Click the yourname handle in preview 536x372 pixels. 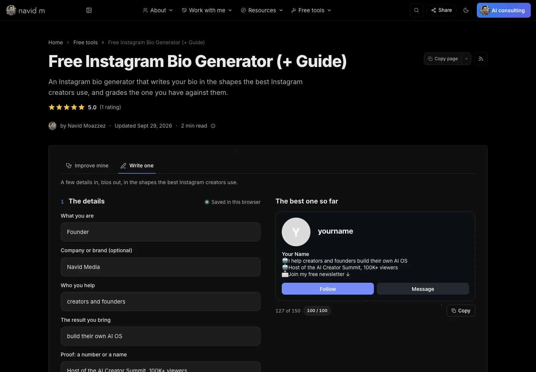click(x=335, y=231)
